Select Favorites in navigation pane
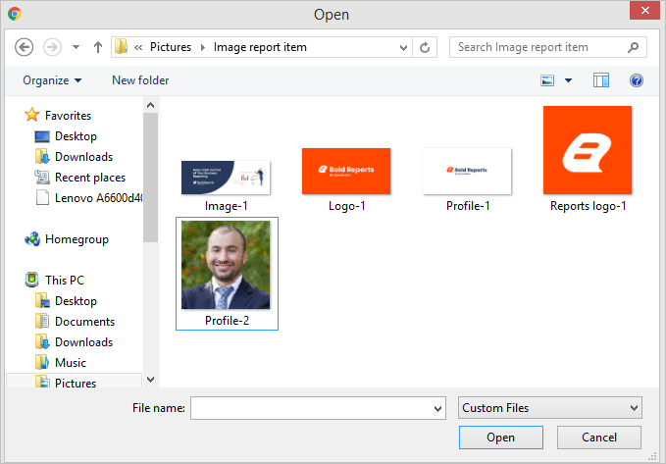 (x=68, y=116)
